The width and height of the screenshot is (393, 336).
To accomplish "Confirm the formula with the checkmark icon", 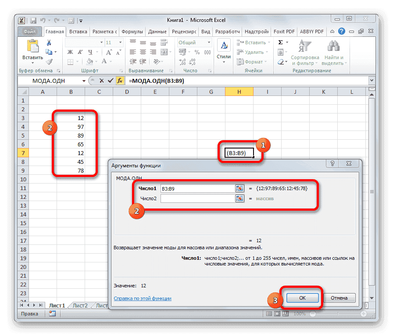I will pyautogui.click(x=110, y=81).
